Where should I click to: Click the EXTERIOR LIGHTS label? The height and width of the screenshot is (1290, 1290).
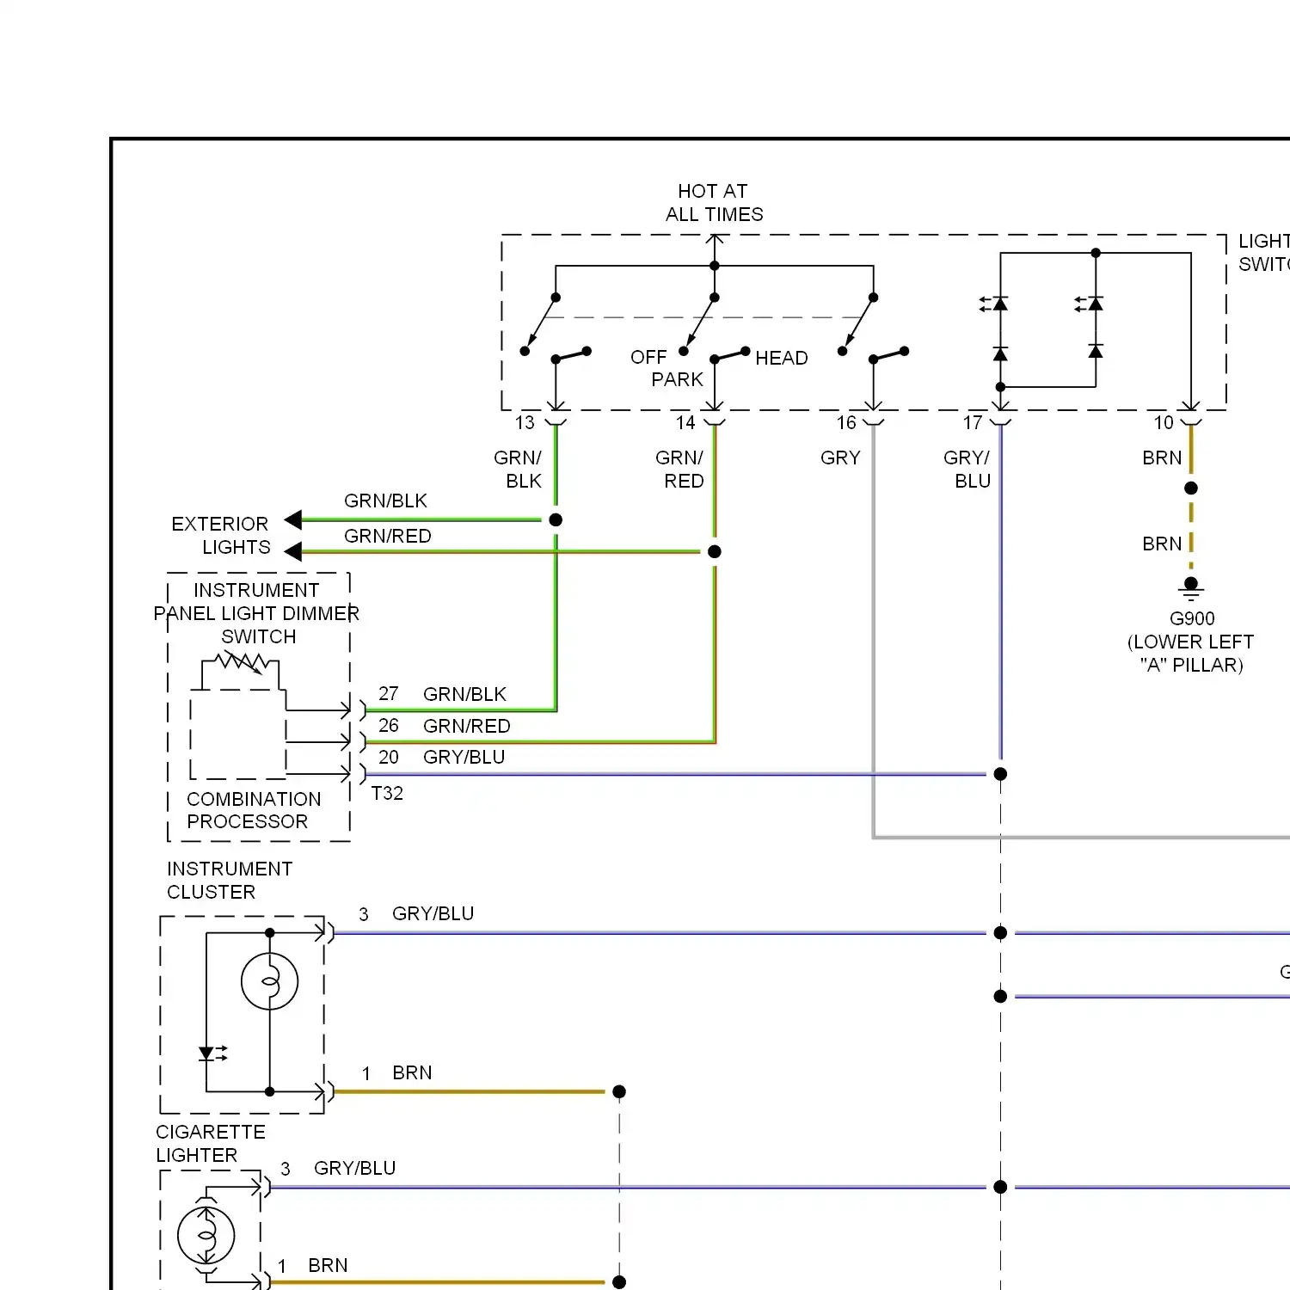coord(221,535)
